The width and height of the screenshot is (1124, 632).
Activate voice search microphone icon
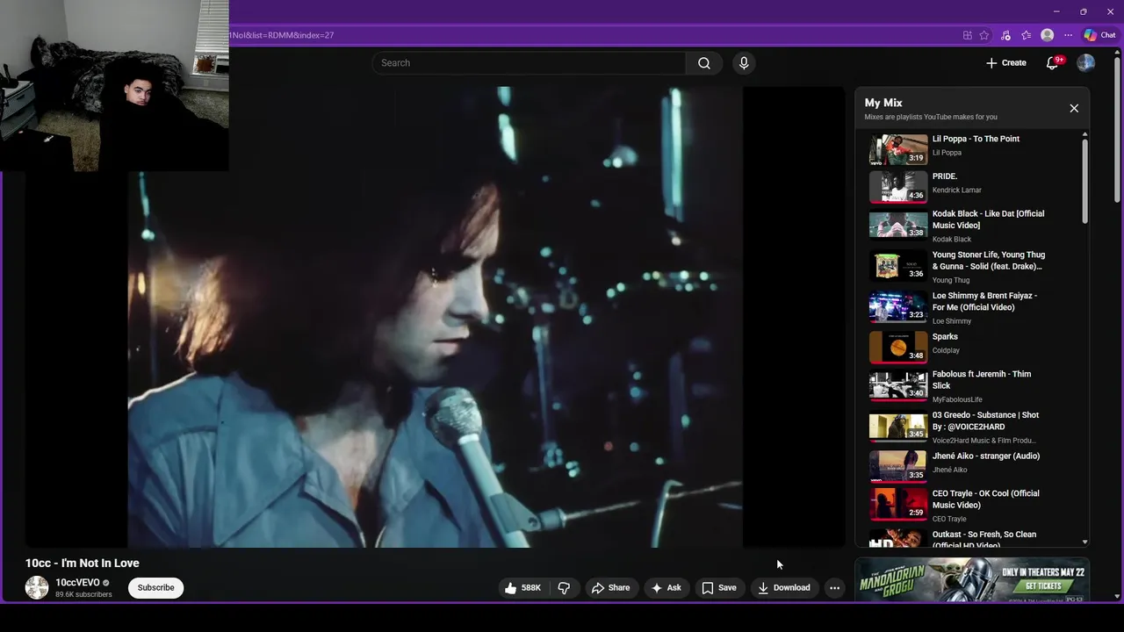[x=744, y=63]
